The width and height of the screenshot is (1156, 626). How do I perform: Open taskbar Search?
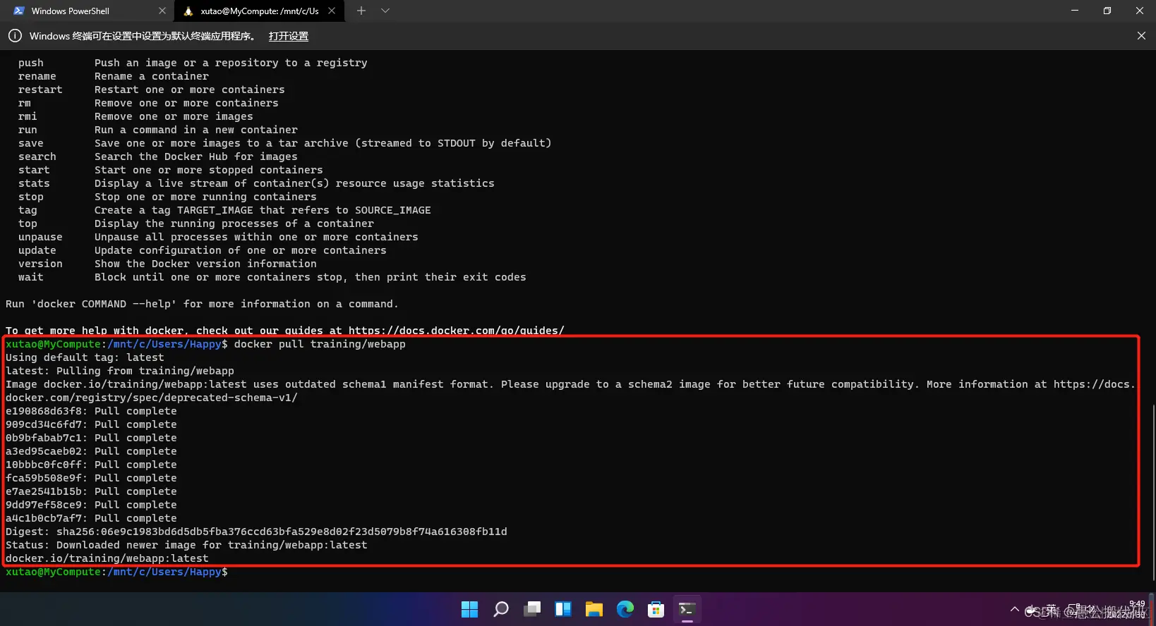[501, 609]
